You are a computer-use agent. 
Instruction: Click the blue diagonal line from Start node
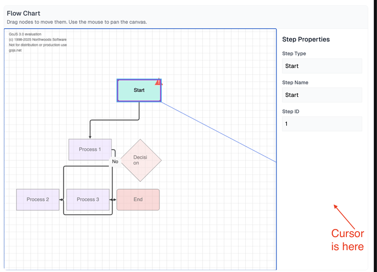pyautogui.click(x=219, y=131)
